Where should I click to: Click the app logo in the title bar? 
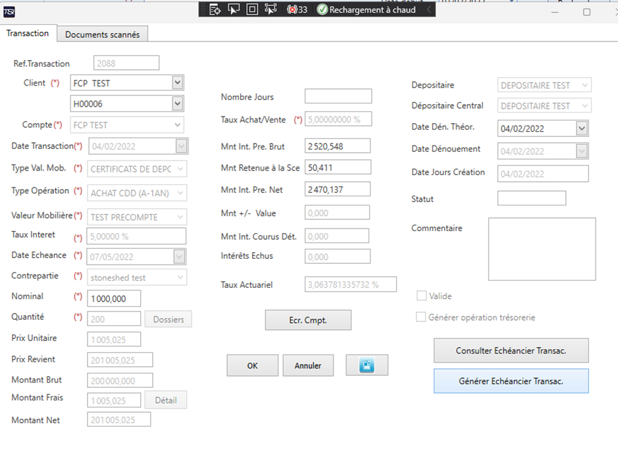(9, 13)
